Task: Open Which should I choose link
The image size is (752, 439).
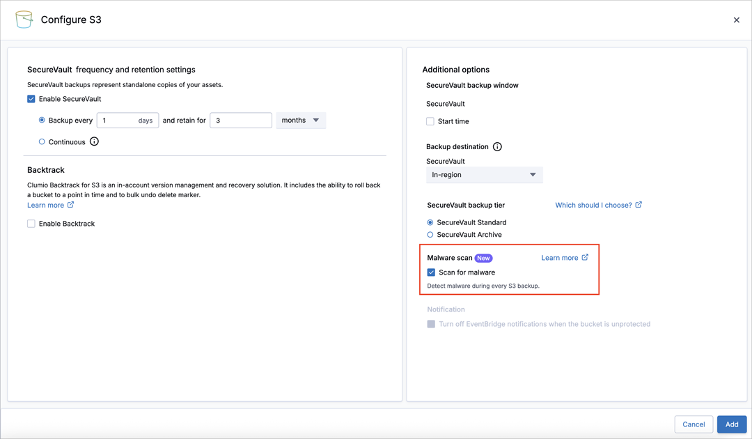Action: tap(593, 205)
